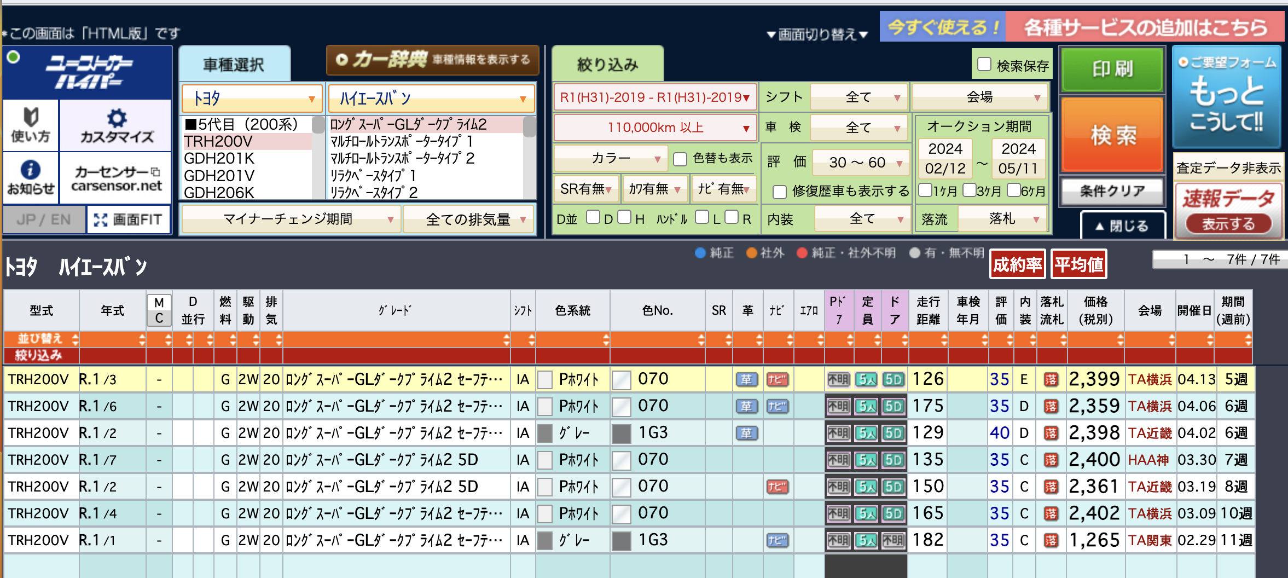The width and height of the screenshot is (1288, 578).
Task: Click auction start date 2024 02/12 field
Action: [x=945, y=159]
